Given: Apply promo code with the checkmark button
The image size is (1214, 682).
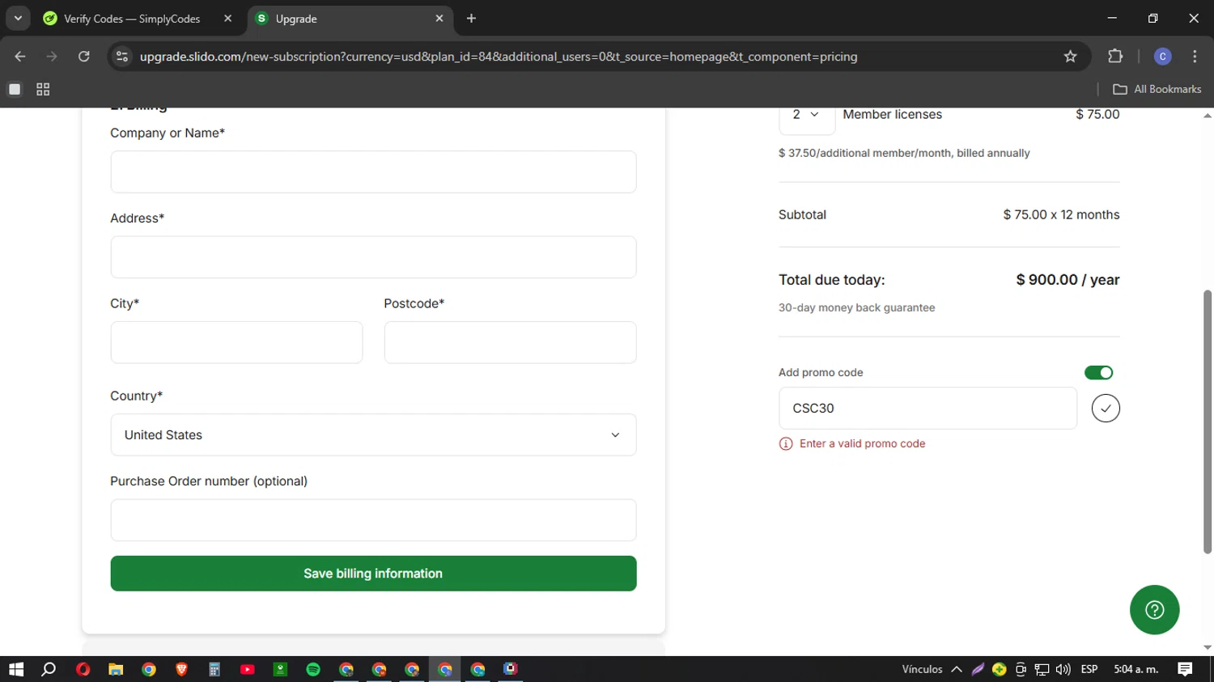Looking at the screenshot, I should tap(1106, 409).
